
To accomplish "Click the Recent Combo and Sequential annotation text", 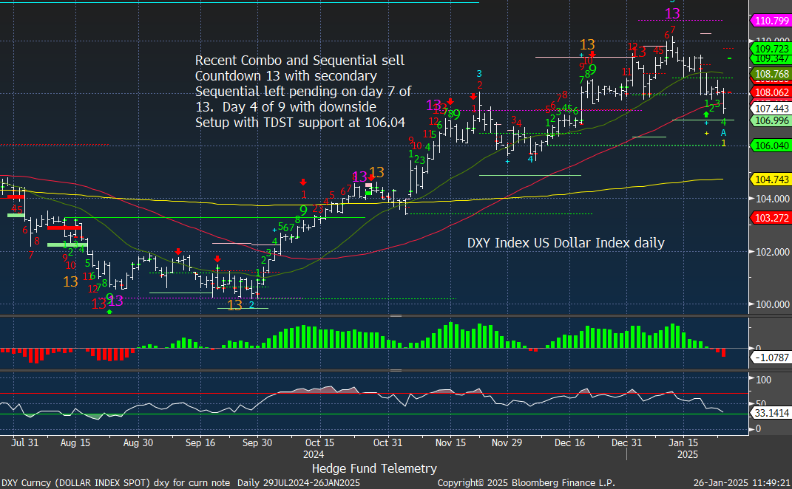I will [303, 92].
